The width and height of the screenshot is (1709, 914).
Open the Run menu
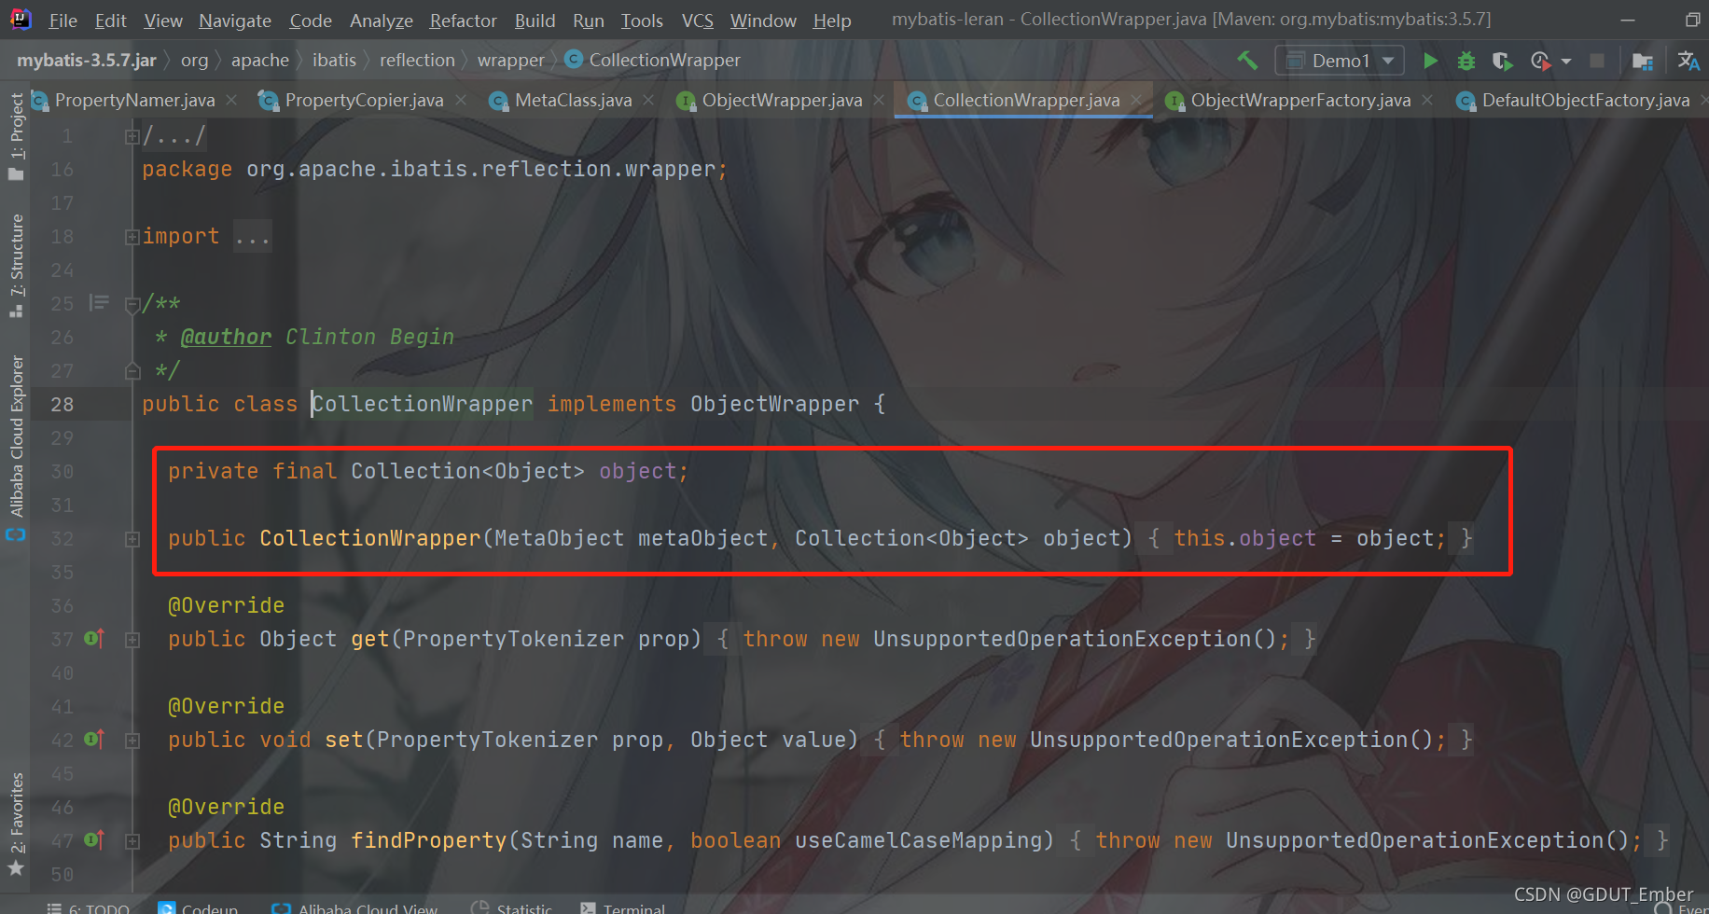[588, 21]
